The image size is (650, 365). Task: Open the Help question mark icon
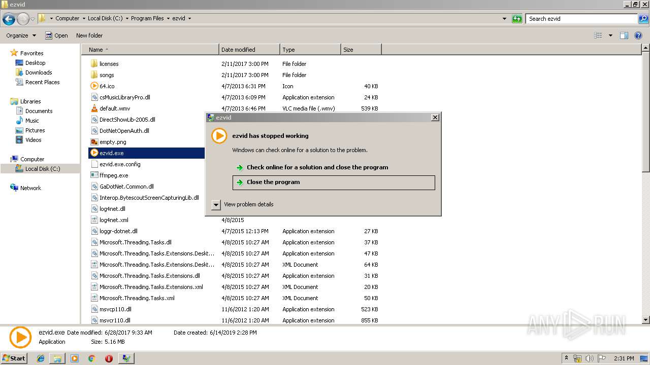[638, 35]
